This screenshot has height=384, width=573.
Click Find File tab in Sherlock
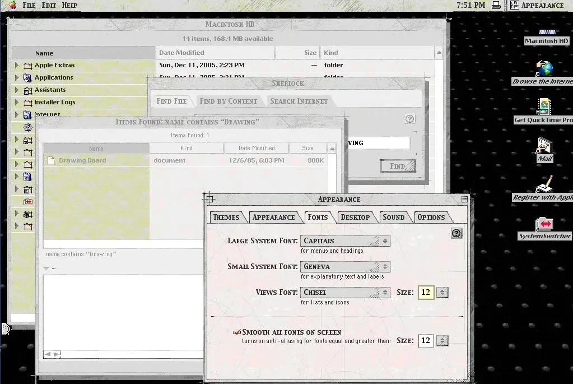171,101
